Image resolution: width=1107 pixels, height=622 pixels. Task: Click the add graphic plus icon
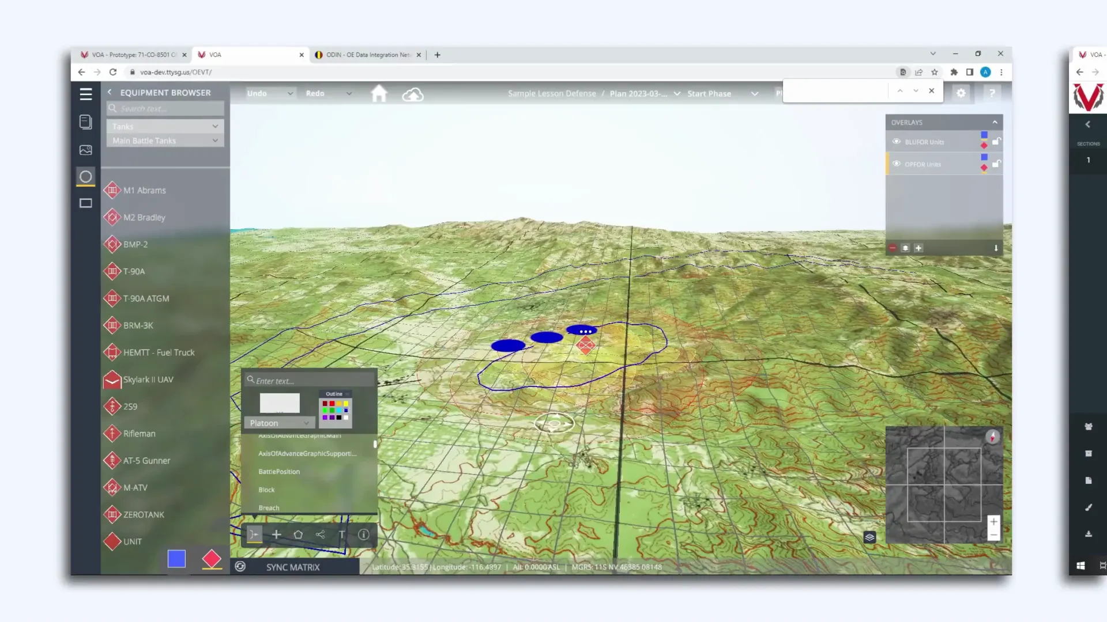coord(276,534)
